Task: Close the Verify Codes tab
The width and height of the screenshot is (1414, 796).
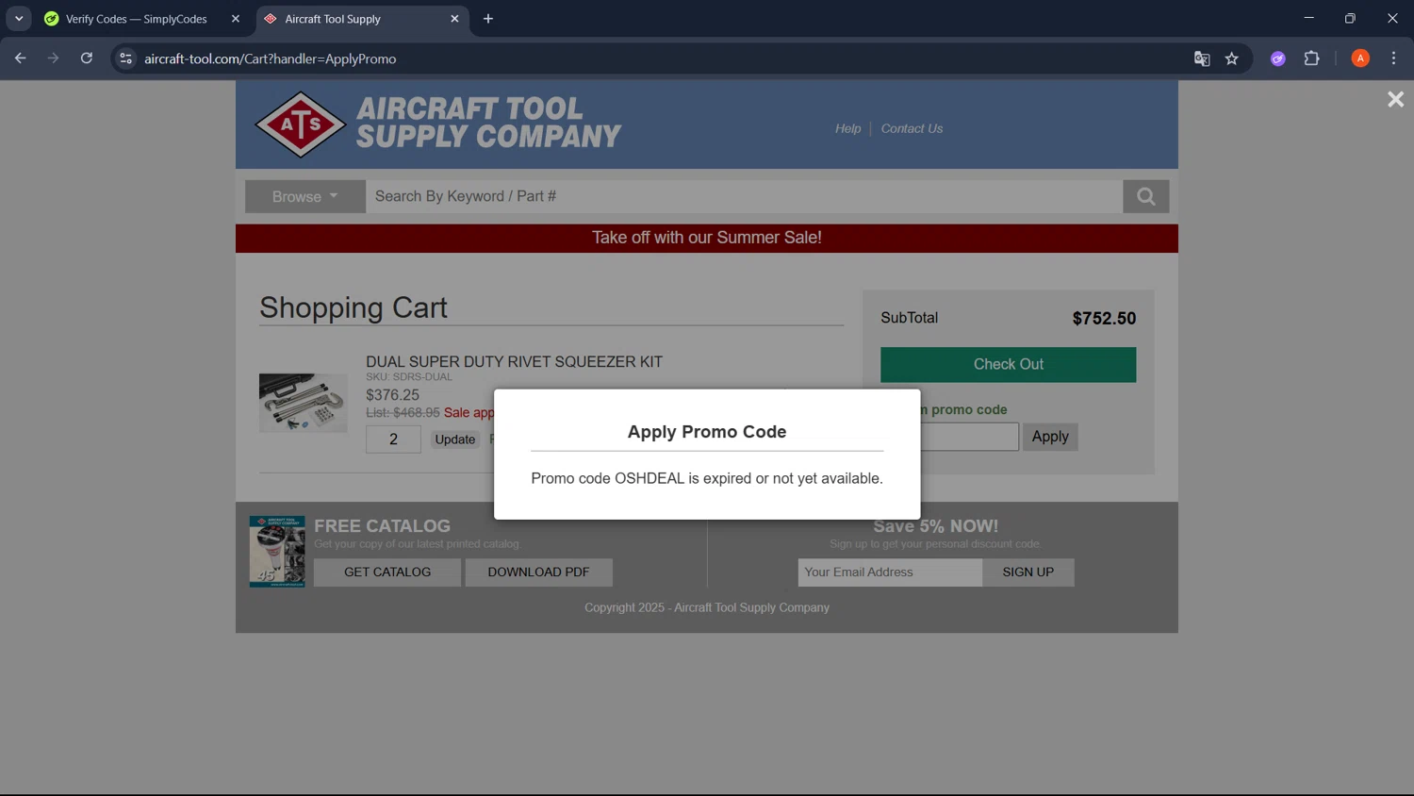Action: (x=236, y=19)
